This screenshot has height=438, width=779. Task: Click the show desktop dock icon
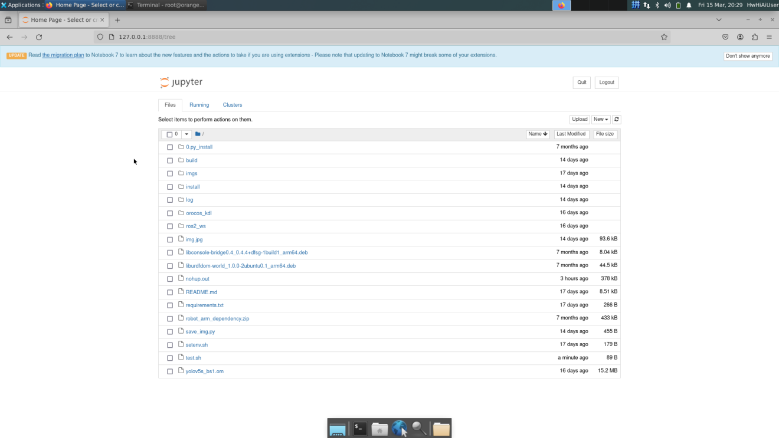[x=338, y=429]
